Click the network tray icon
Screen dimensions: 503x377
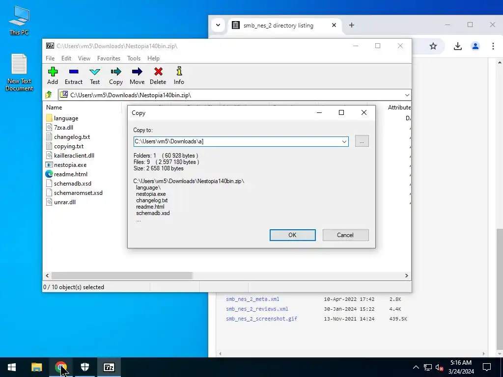428,367
